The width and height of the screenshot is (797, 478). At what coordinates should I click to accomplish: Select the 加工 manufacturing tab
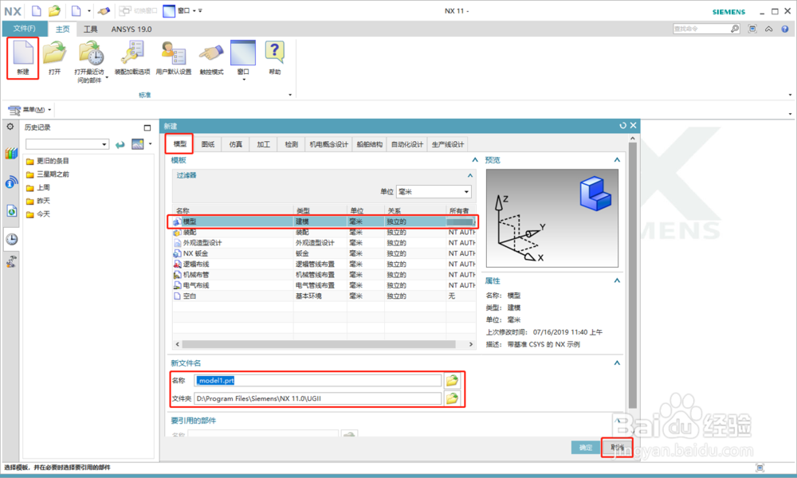[x=263, y=144]
